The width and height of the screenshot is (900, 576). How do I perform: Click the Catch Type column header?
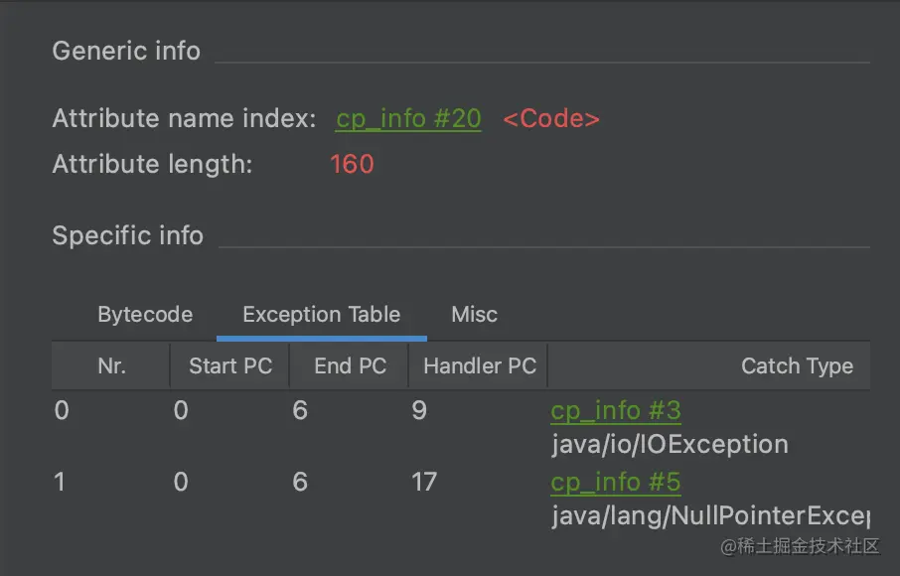(x=797, y=366)
